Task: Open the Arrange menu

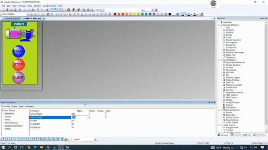Action: 22,6
